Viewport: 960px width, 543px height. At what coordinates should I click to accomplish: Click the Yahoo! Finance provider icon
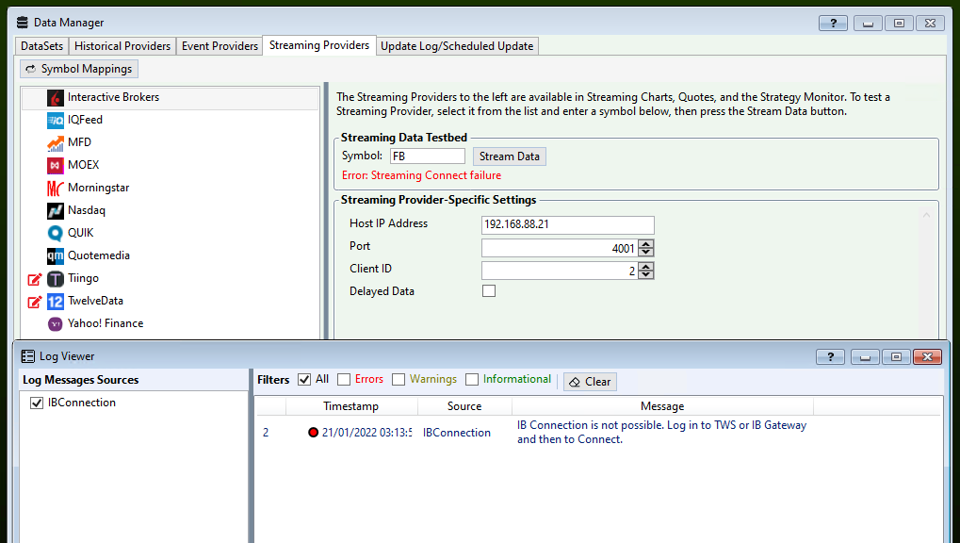point(55,323)
